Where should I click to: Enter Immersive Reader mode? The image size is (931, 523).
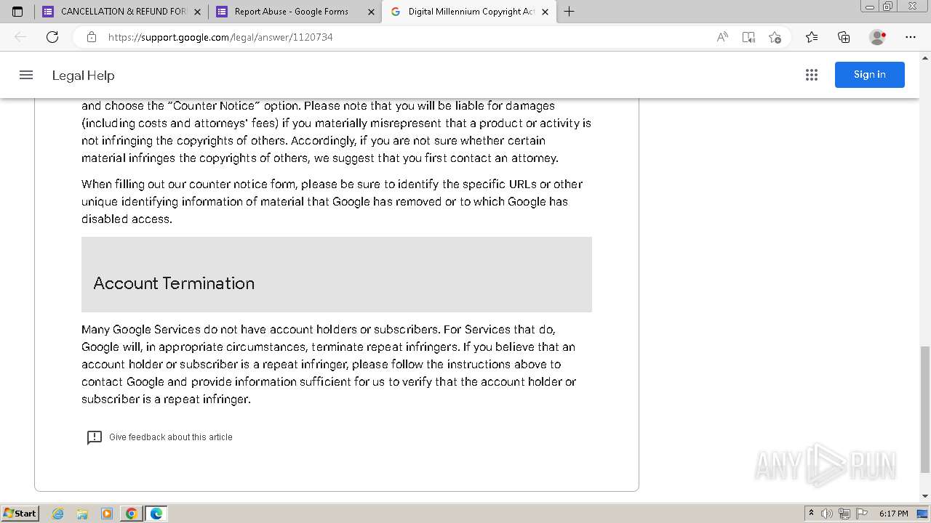[748, 37]
